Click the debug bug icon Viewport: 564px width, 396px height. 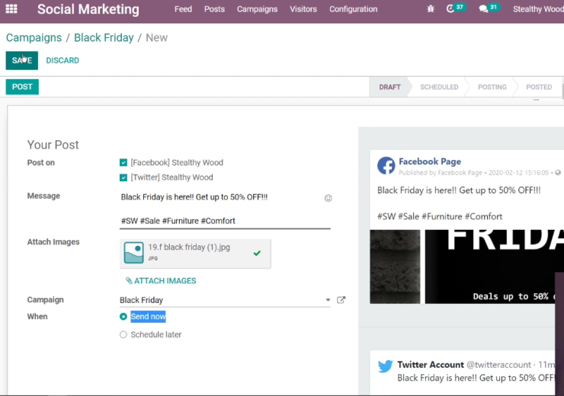431,9
